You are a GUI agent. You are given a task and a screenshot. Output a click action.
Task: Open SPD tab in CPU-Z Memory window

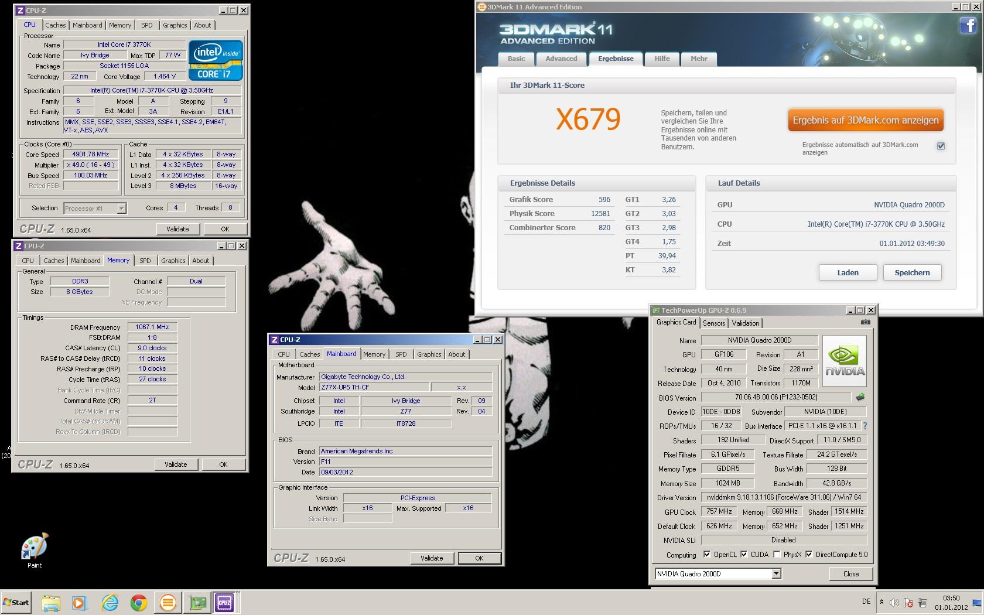[x=145, y=261]
